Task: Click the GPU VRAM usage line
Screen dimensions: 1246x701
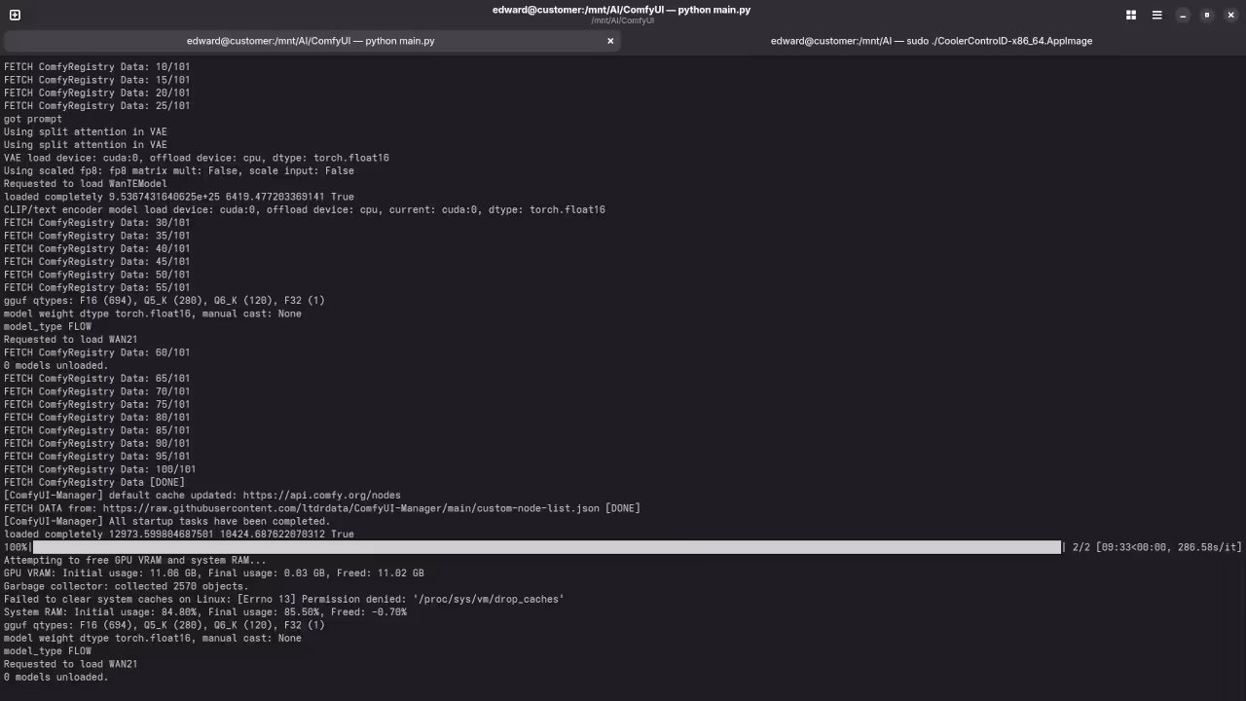Action: 213,573
